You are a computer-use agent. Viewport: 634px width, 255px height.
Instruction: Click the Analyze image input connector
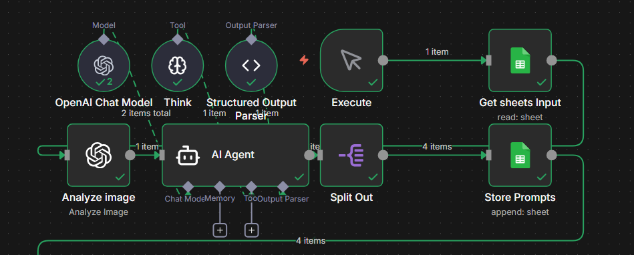[67, 155]
